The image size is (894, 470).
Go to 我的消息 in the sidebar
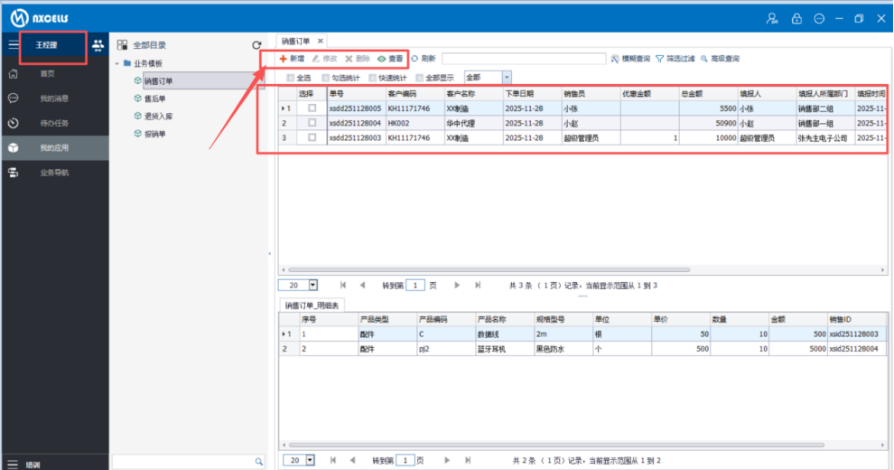53,99
